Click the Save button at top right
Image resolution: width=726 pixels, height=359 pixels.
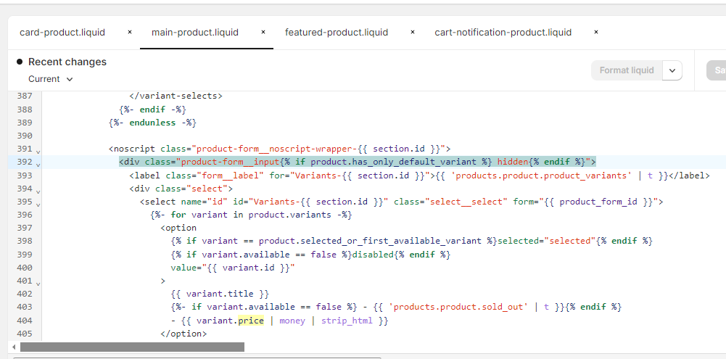coord(718,70)
